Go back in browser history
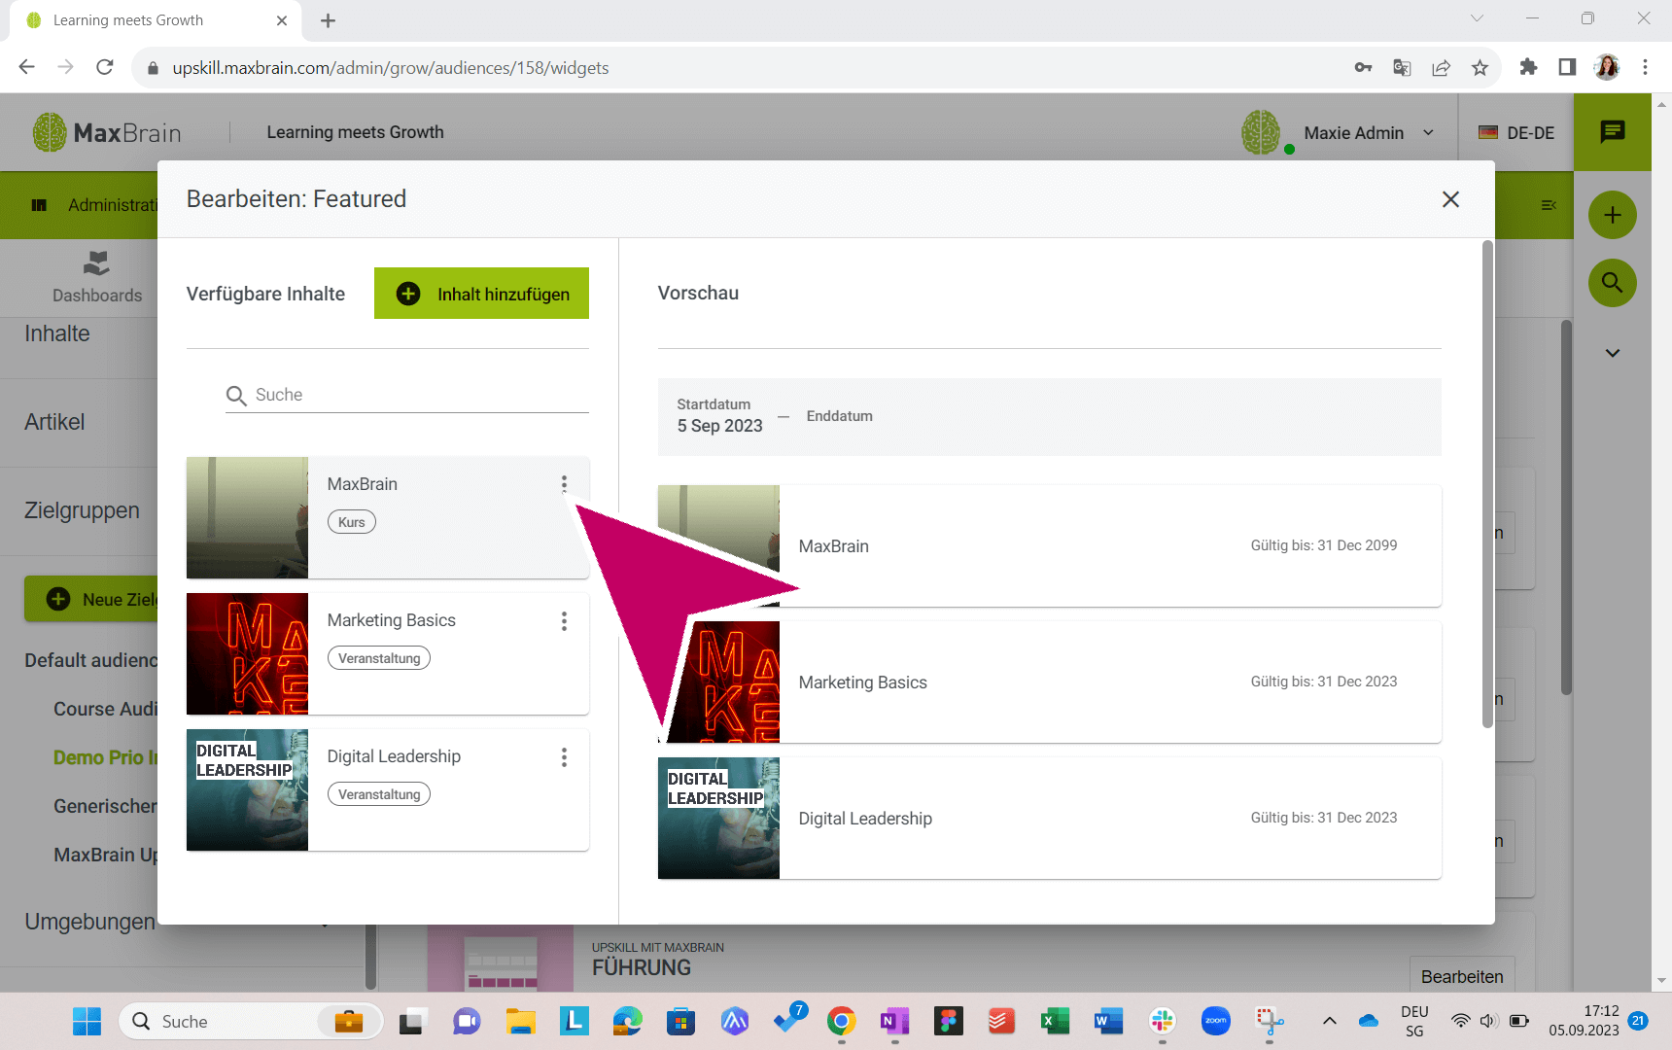 pyautogui.click(x=26, y=67)
